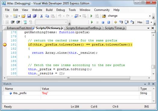
Task: Click the Increase Indent icon
Action: [x=18, y=22]
